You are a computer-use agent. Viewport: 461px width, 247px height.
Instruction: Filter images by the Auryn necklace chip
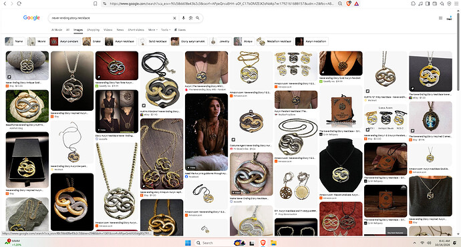120,41
